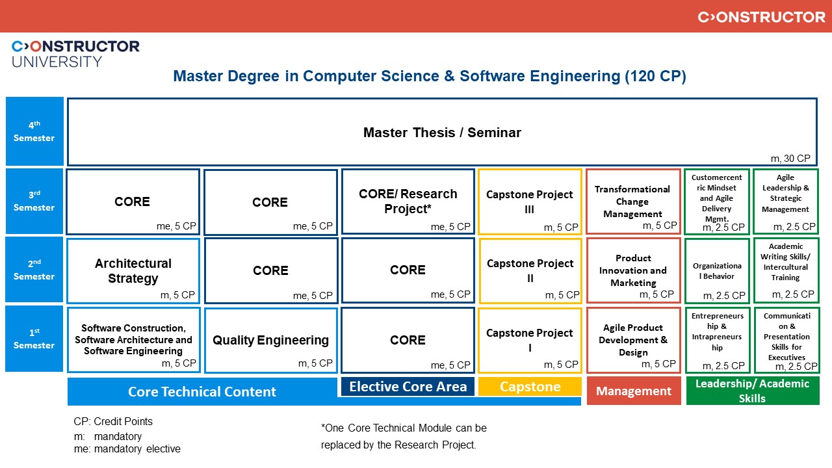Click the green Leadership/ Academic Skills legend bar

pyautogui.click(x=753, y=391)
